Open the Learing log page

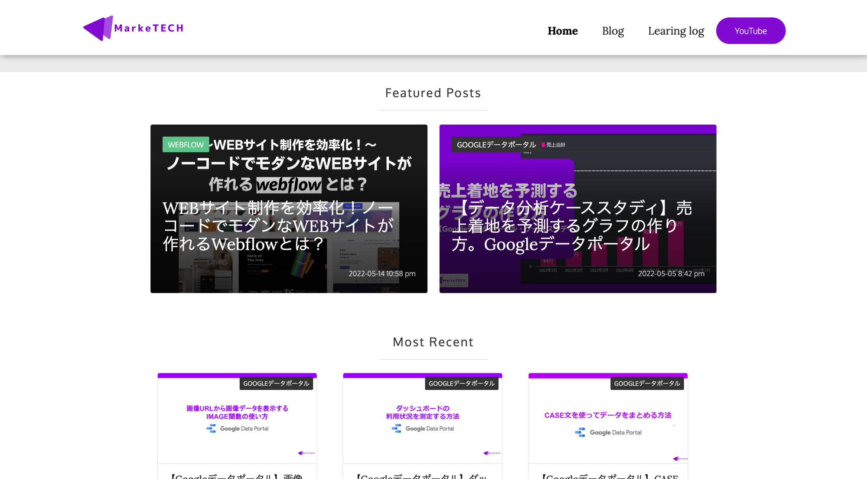pyautogui.click(x=676, y=31)
